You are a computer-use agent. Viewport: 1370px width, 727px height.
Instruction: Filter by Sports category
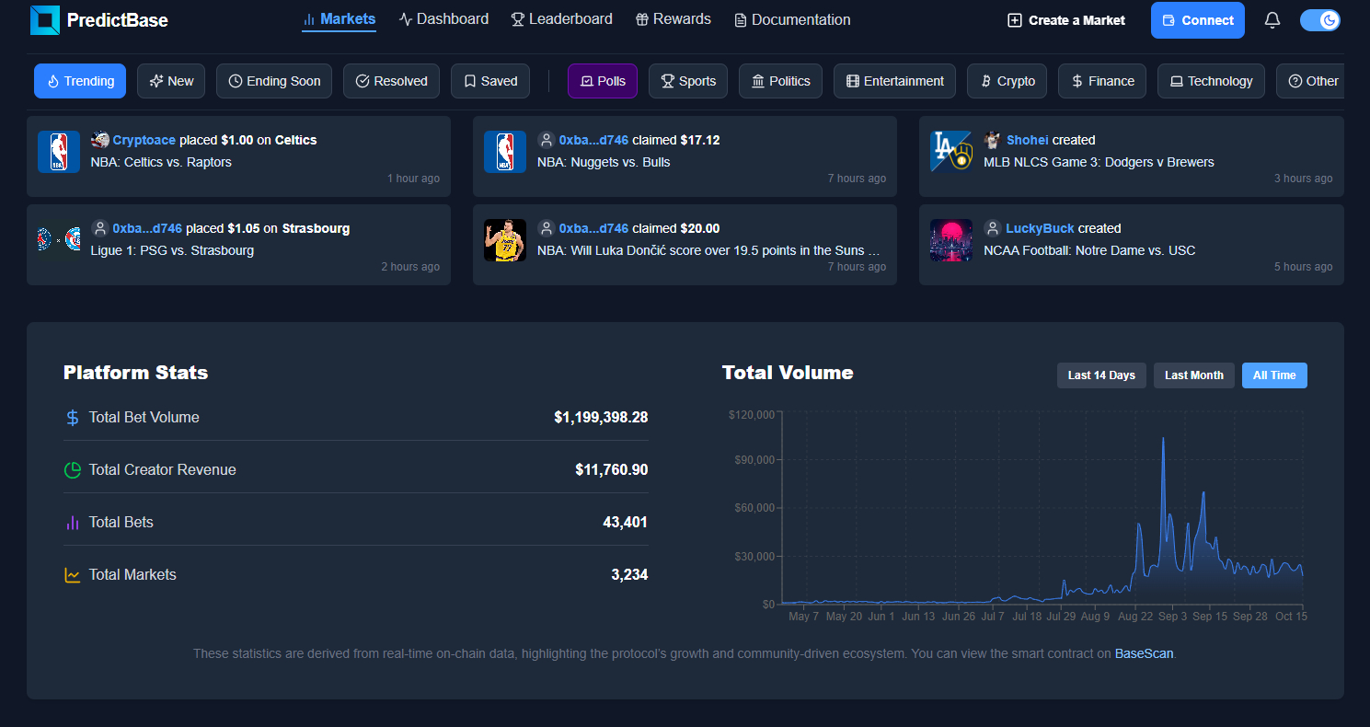687,81
